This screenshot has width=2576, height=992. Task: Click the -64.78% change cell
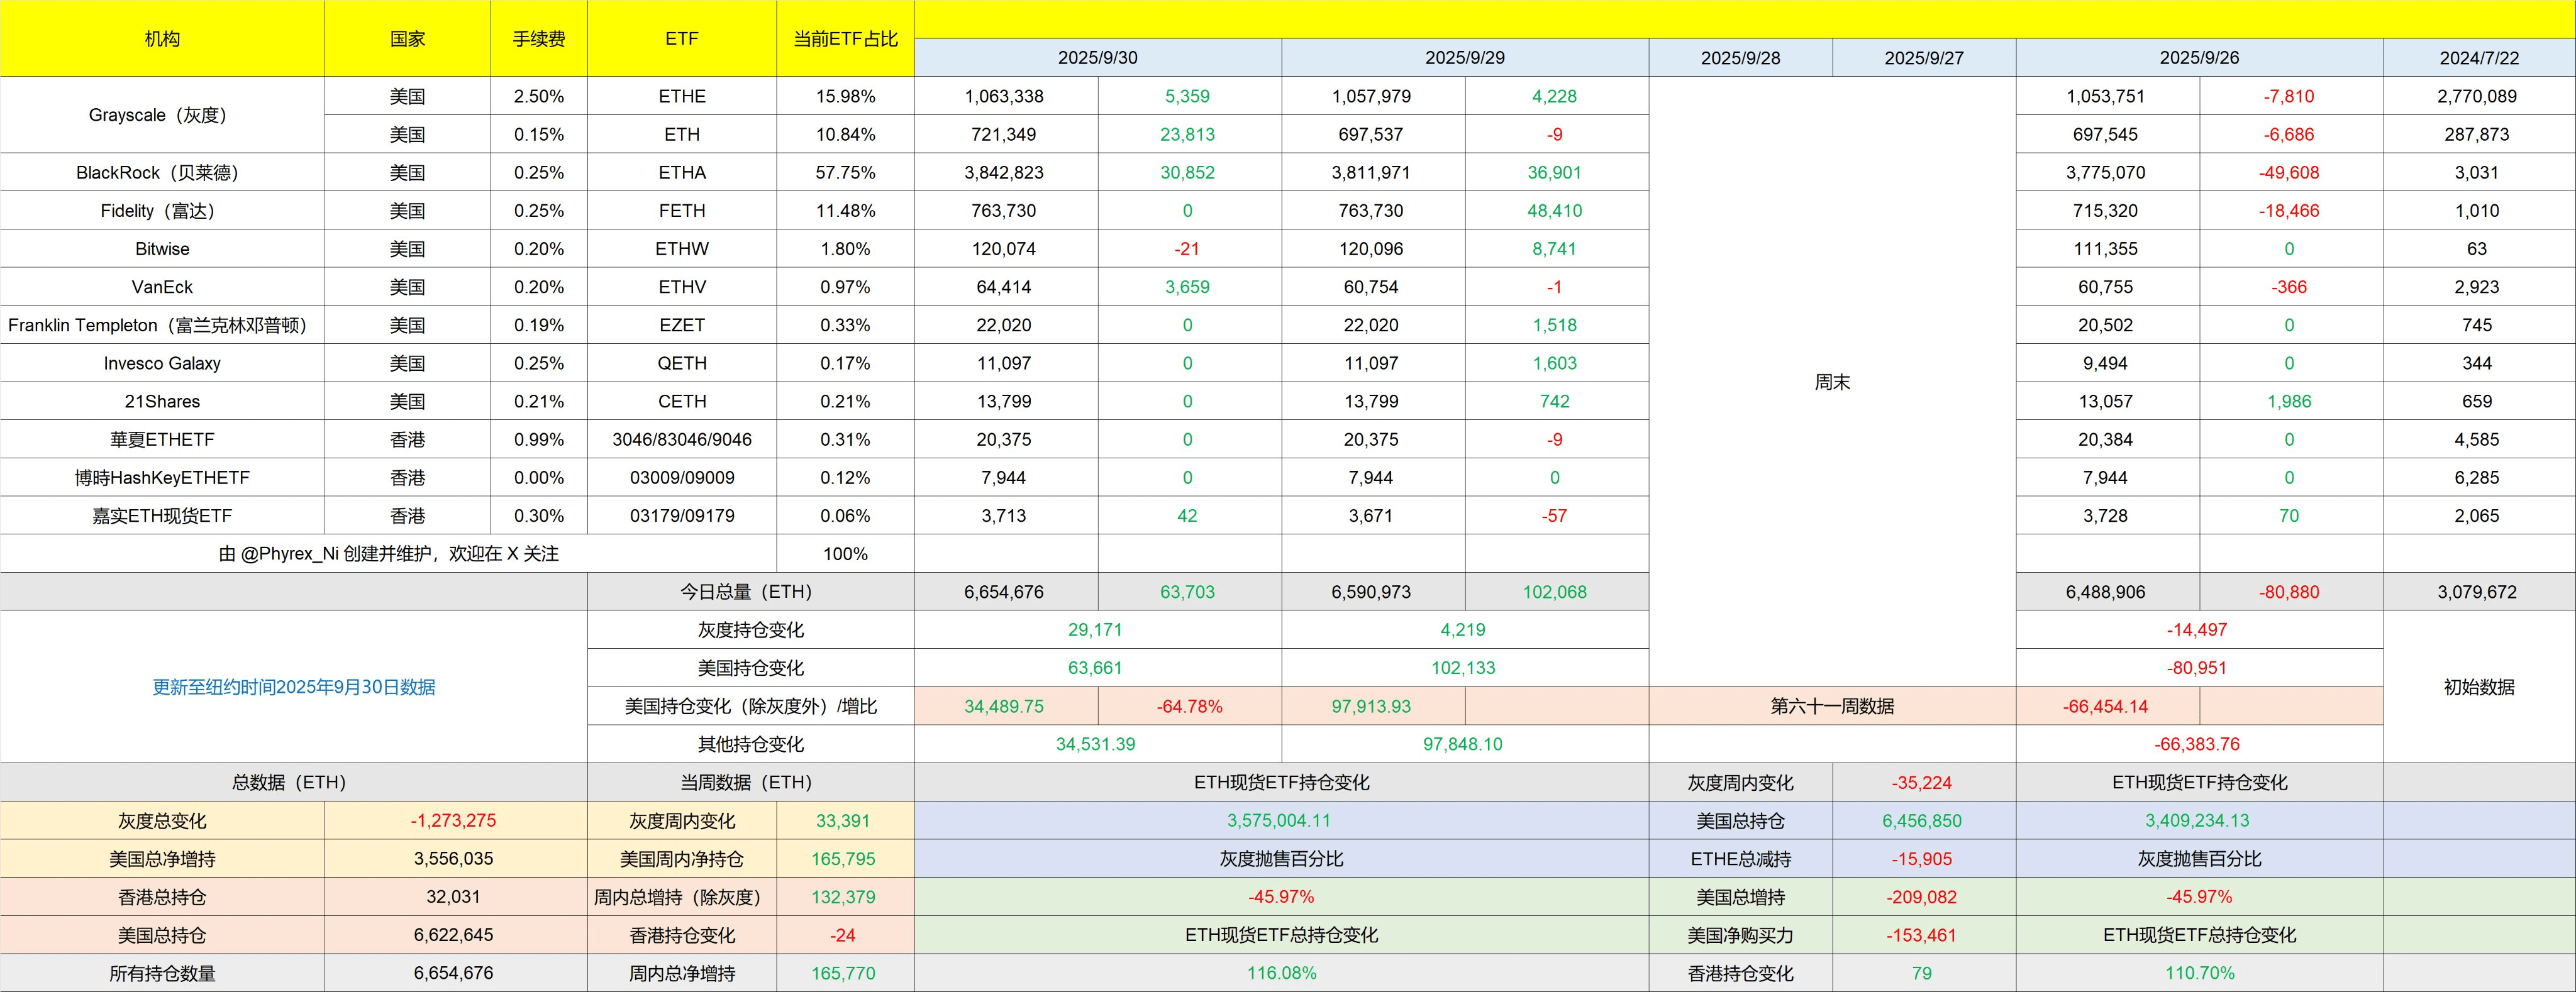pyautogui.click(x=1188, y=706)
